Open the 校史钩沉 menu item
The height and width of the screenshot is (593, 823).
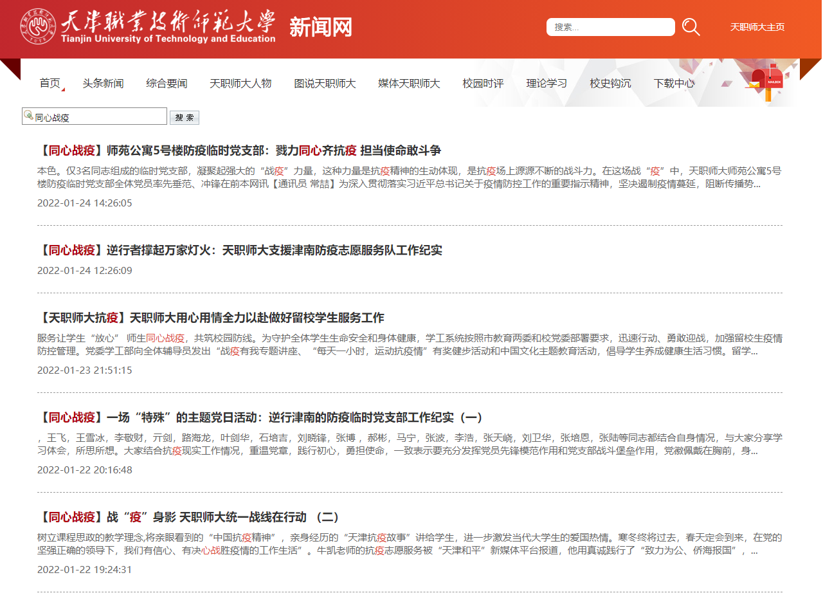[610, 83]
